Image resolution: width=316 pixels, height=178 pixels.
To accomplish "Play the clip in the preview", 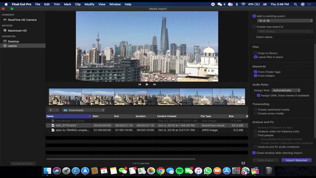I will tap(147, 84).
